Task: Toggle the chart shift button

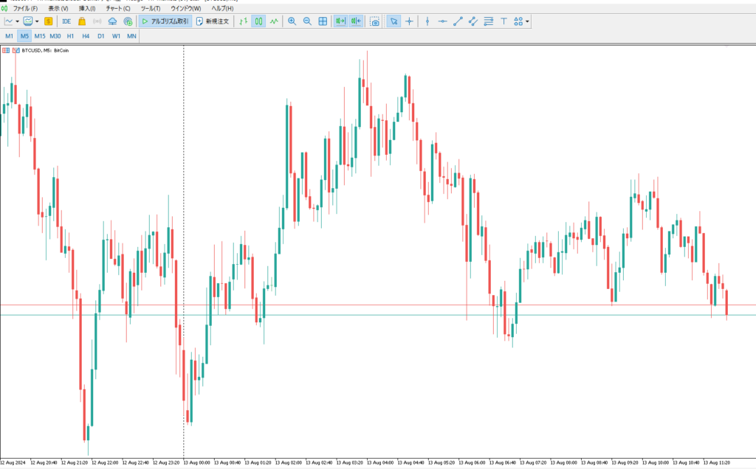Action: (356, 21)
